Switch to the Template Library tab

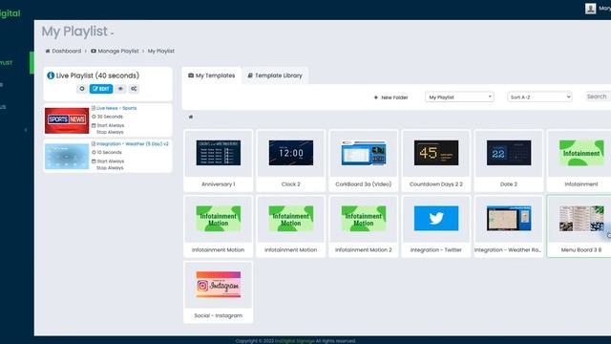point(275,75)
